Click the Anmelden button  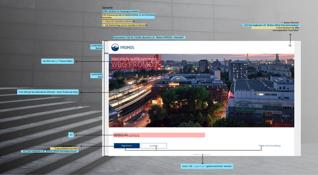(154, 146)
